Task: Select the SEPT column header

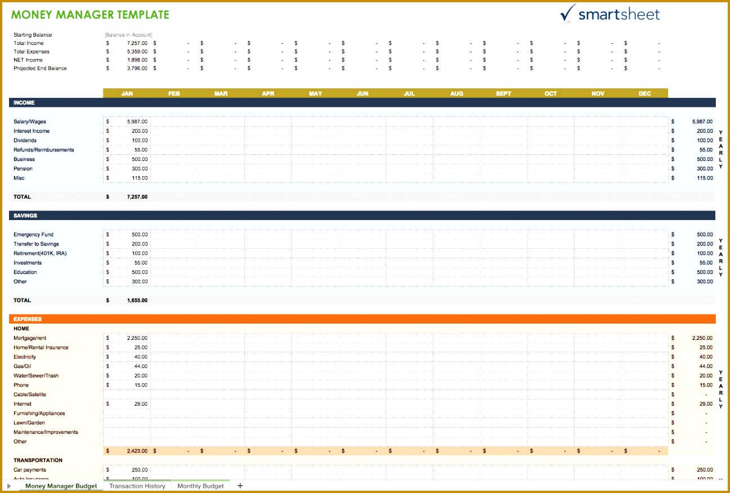Action: tap(504, 93)
